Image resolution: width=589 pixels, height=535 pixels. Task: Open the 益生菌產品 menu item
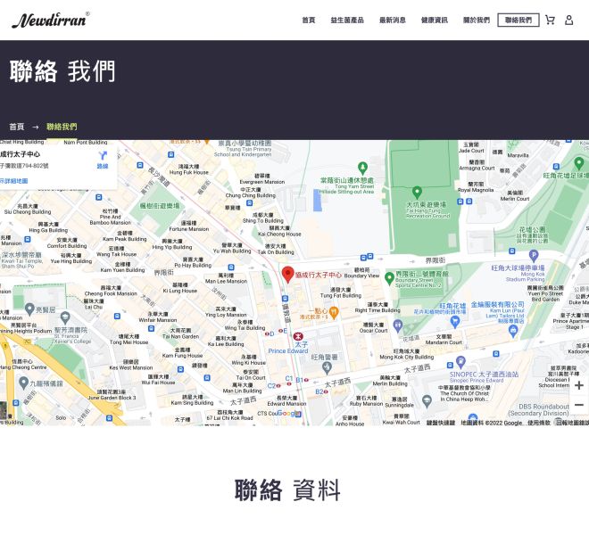[x=347, y=20]
